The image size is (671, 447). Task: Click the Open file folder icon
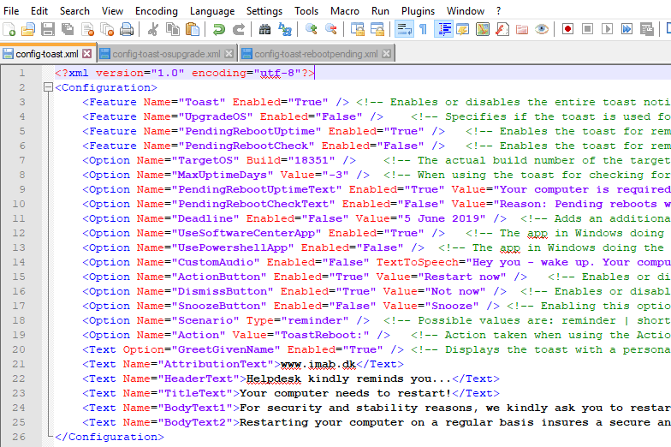click(27, 29)
